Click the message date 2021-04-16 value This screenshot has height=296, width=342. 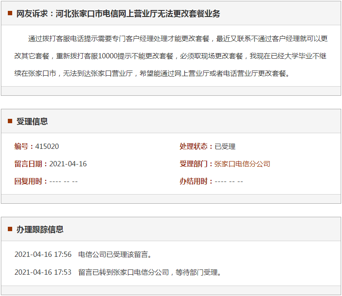click(68, 164)
